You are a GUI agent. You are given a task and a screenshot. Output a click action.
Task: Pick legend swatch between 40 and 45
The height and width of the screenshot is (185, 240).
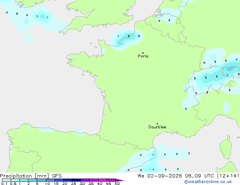click(103, 180)
